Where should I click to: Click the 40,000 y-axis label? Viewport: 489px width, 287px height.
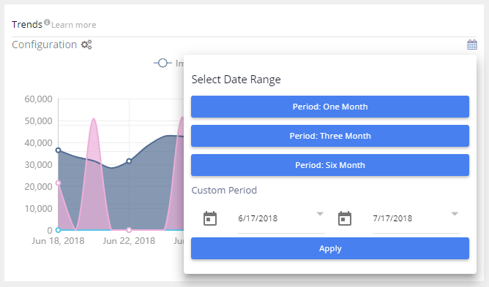tap(38, 143)
